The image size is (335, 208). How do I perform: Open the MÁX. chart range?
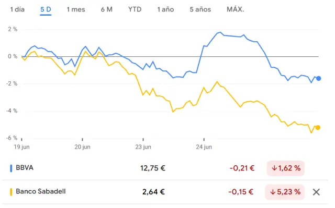pyautogui.click(x=236, y=9)
